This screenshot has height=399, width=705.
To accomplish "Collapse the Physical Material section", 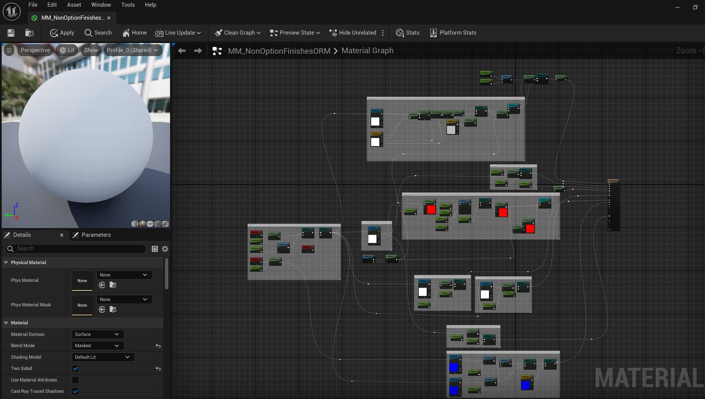I will pos(6,263).
